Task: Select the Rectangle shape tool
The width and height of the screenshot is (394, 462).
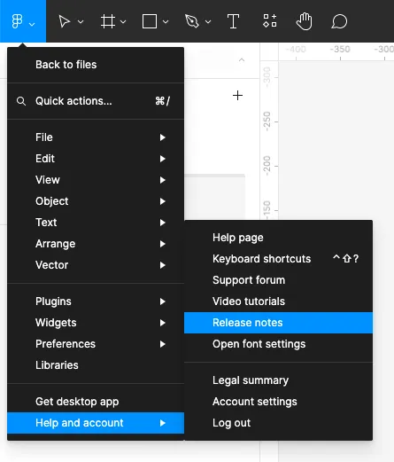Action: click(150, 21)
